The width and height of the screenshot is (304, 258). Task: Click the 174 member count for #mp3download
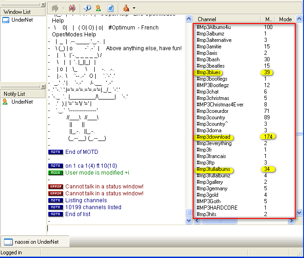coord(268,137)
